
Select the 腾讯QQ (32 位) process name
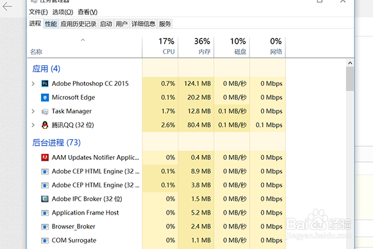click(73, 125)
